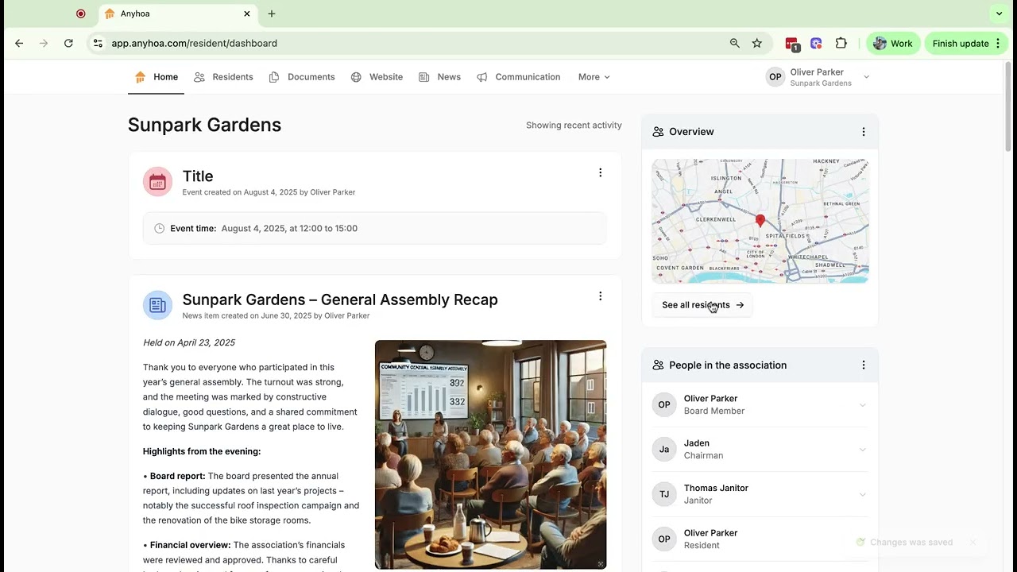Open options menu for Title event

(x=601, y=172)
